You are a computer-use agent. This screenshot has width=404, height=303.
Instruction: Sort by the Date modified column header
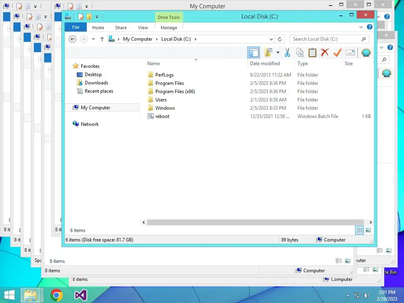(x=265, y=64)
